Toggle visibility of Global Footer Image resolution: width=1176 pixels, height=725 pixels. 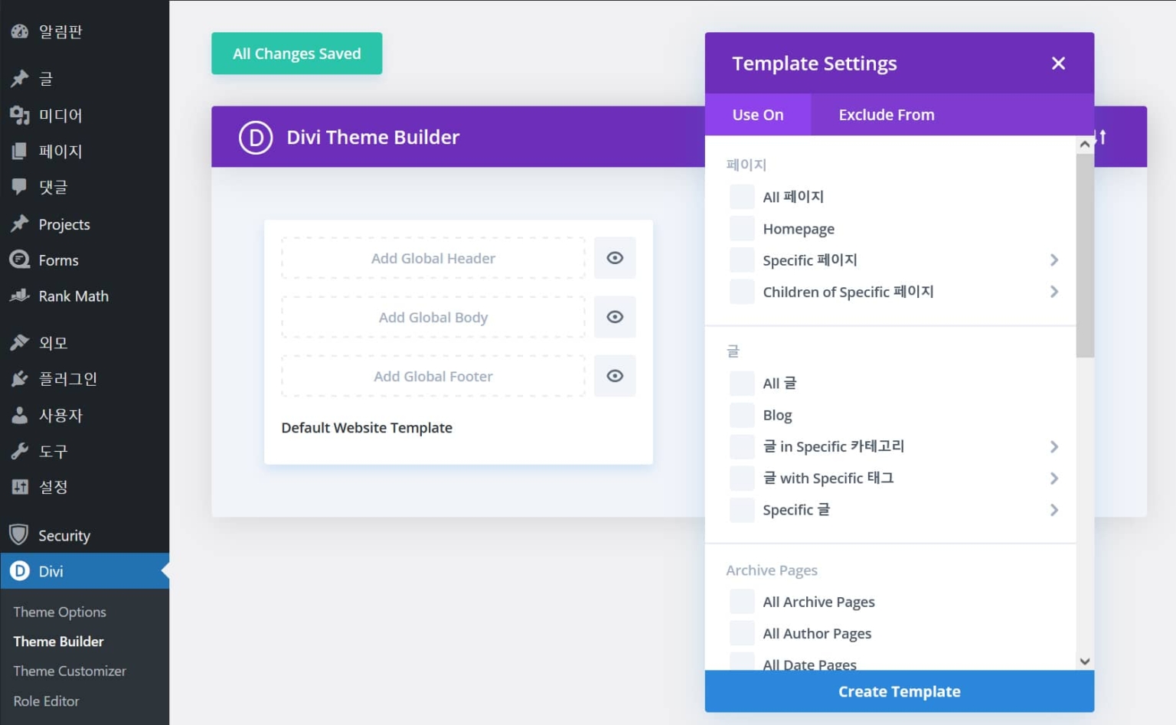[x=615, y=376]
